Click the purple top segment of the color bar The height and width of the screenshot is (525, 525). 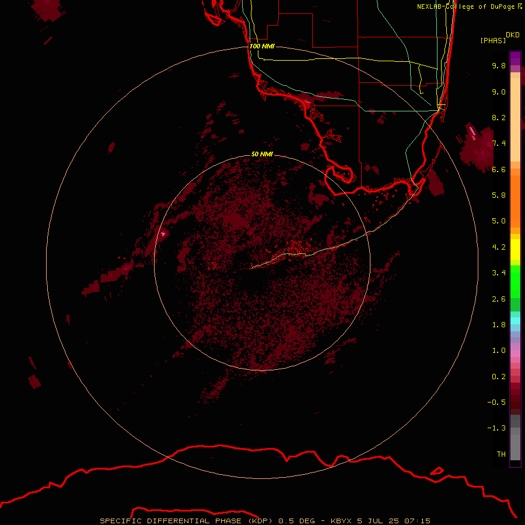coord(515,58)
